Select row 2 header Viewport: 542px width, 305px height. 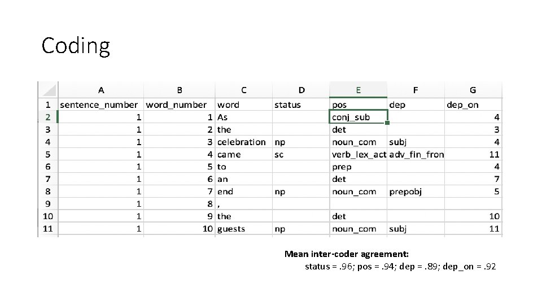click(48, 117)
